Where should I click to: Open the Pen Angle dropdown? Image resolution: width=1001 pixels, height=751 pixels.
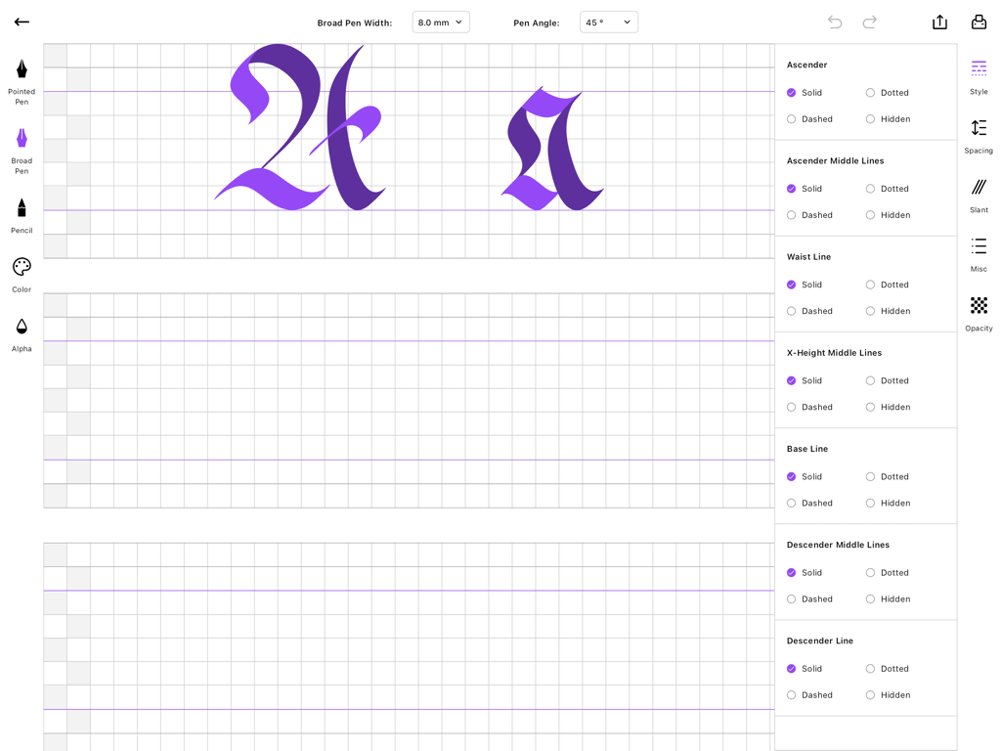(608, 22)
